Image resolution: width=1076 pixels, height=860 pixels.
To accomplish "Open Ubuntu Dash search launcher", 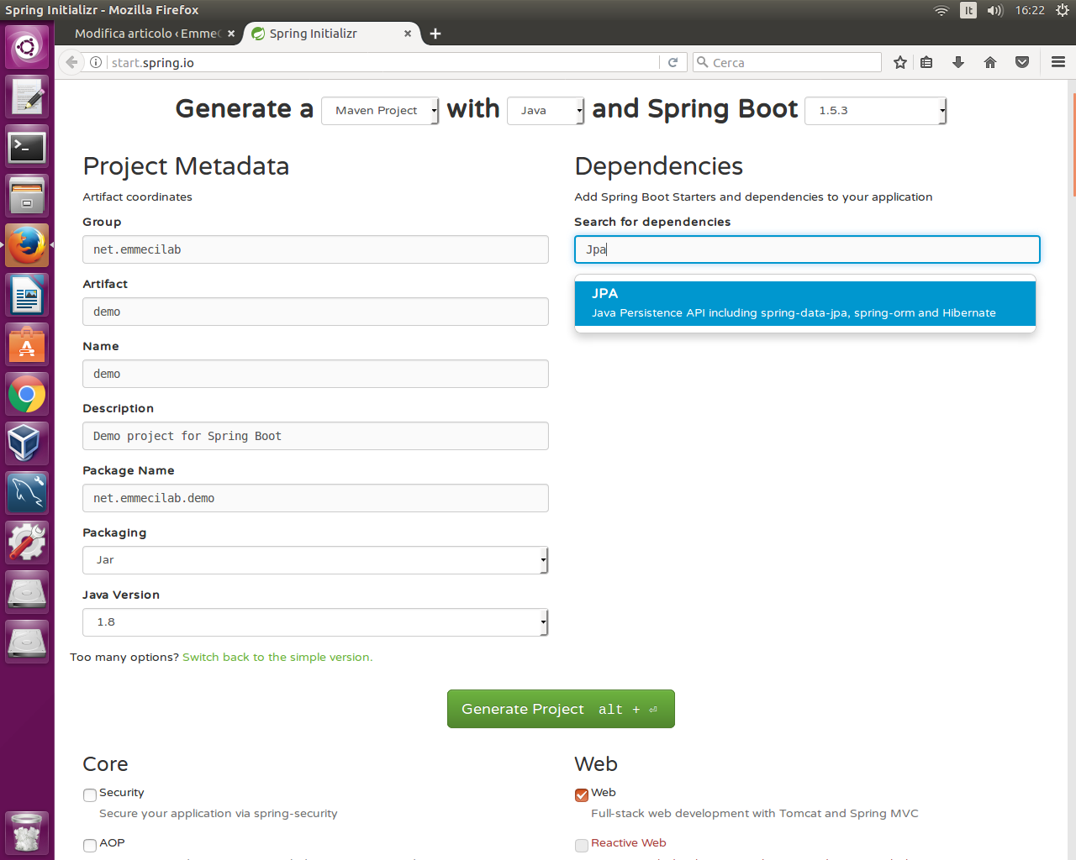I will pos(27,47).
